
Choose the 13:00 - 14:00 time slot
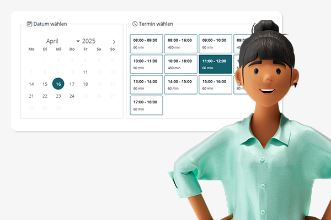147,85
